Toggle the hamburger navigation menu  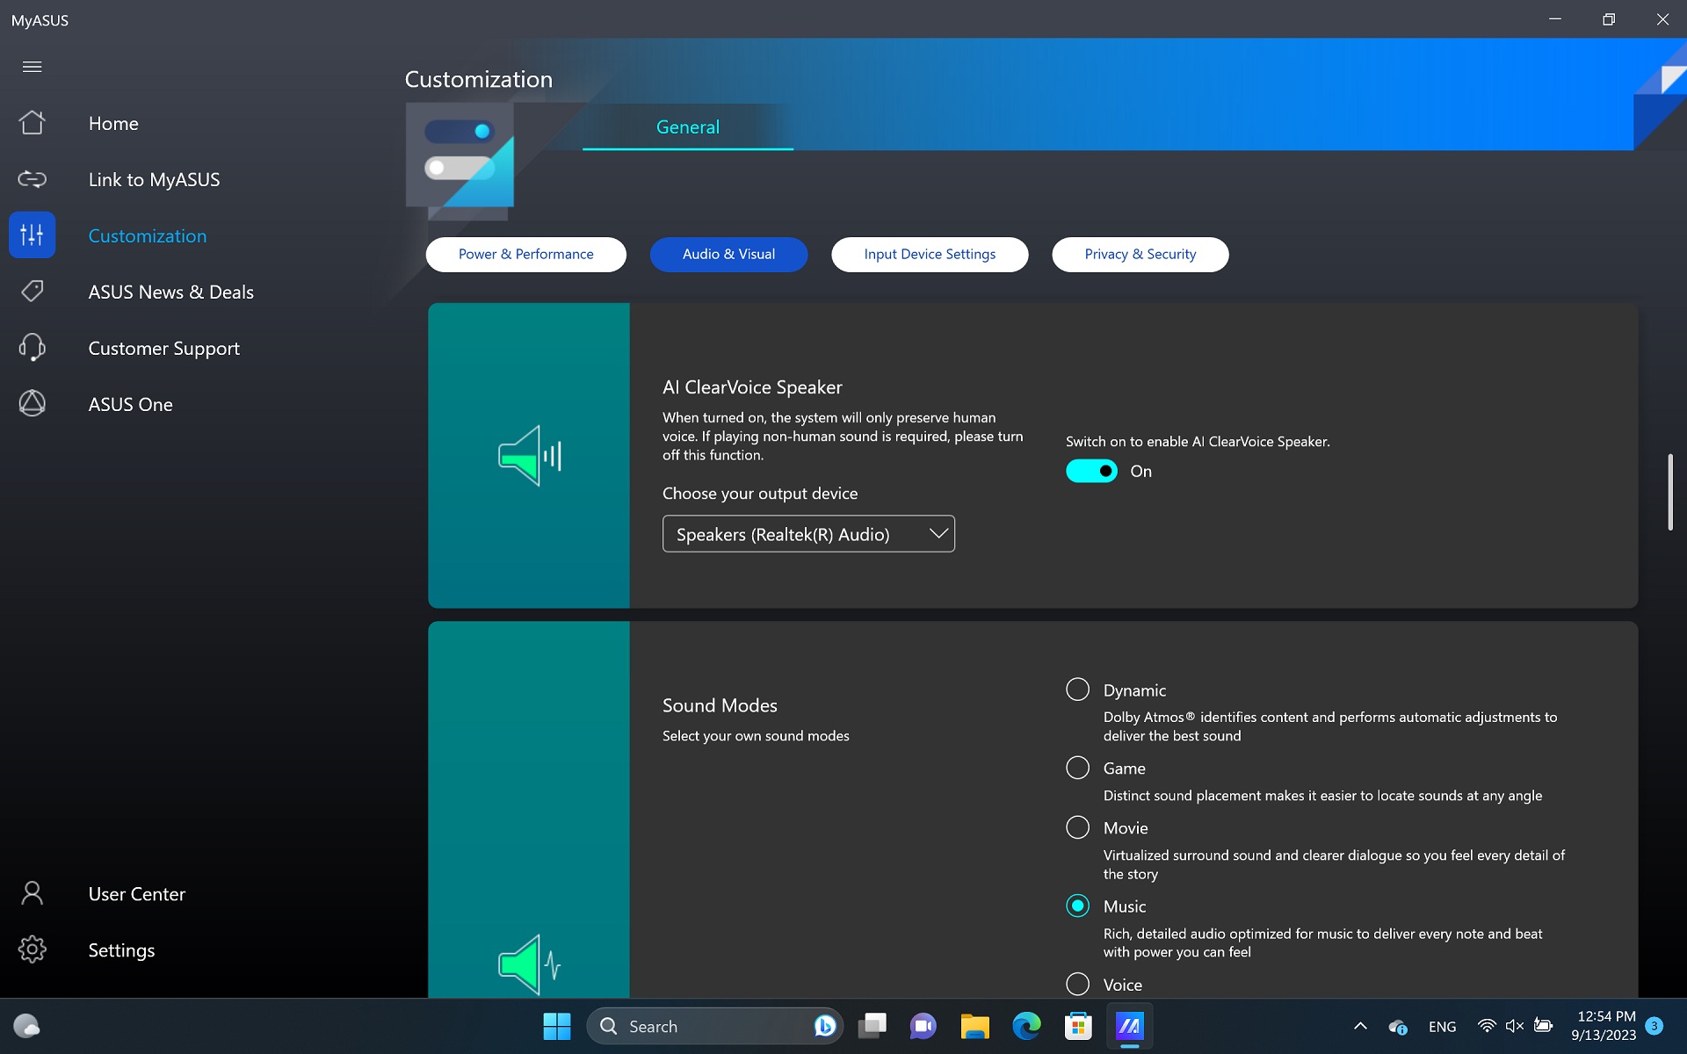point(33,67)
